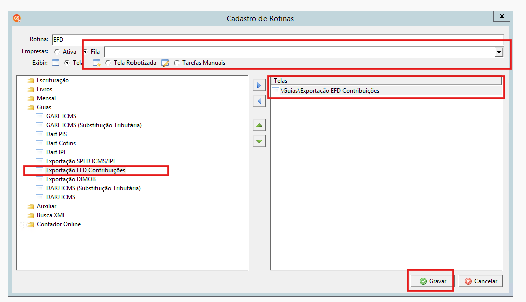526x302 pixels.
Task: Click icon beside \Guias\Exportação EFD Contribuições row
Action: click(276, 90)
